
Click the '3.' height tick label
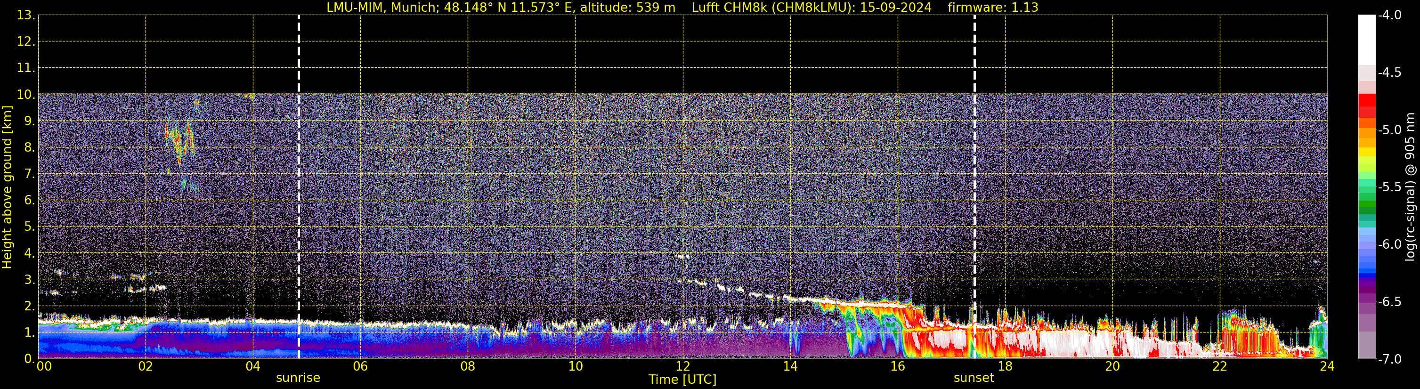[x=29, y=280]
